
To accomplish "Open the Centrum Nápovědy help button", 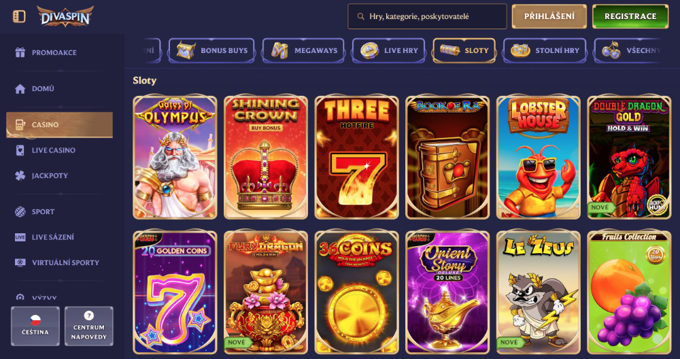I will 89,326.
